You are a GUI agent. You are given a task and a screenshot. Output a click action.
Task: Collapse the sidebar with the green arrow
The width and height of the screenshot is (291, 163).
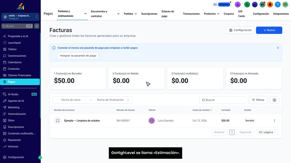(x=40, y=157)
